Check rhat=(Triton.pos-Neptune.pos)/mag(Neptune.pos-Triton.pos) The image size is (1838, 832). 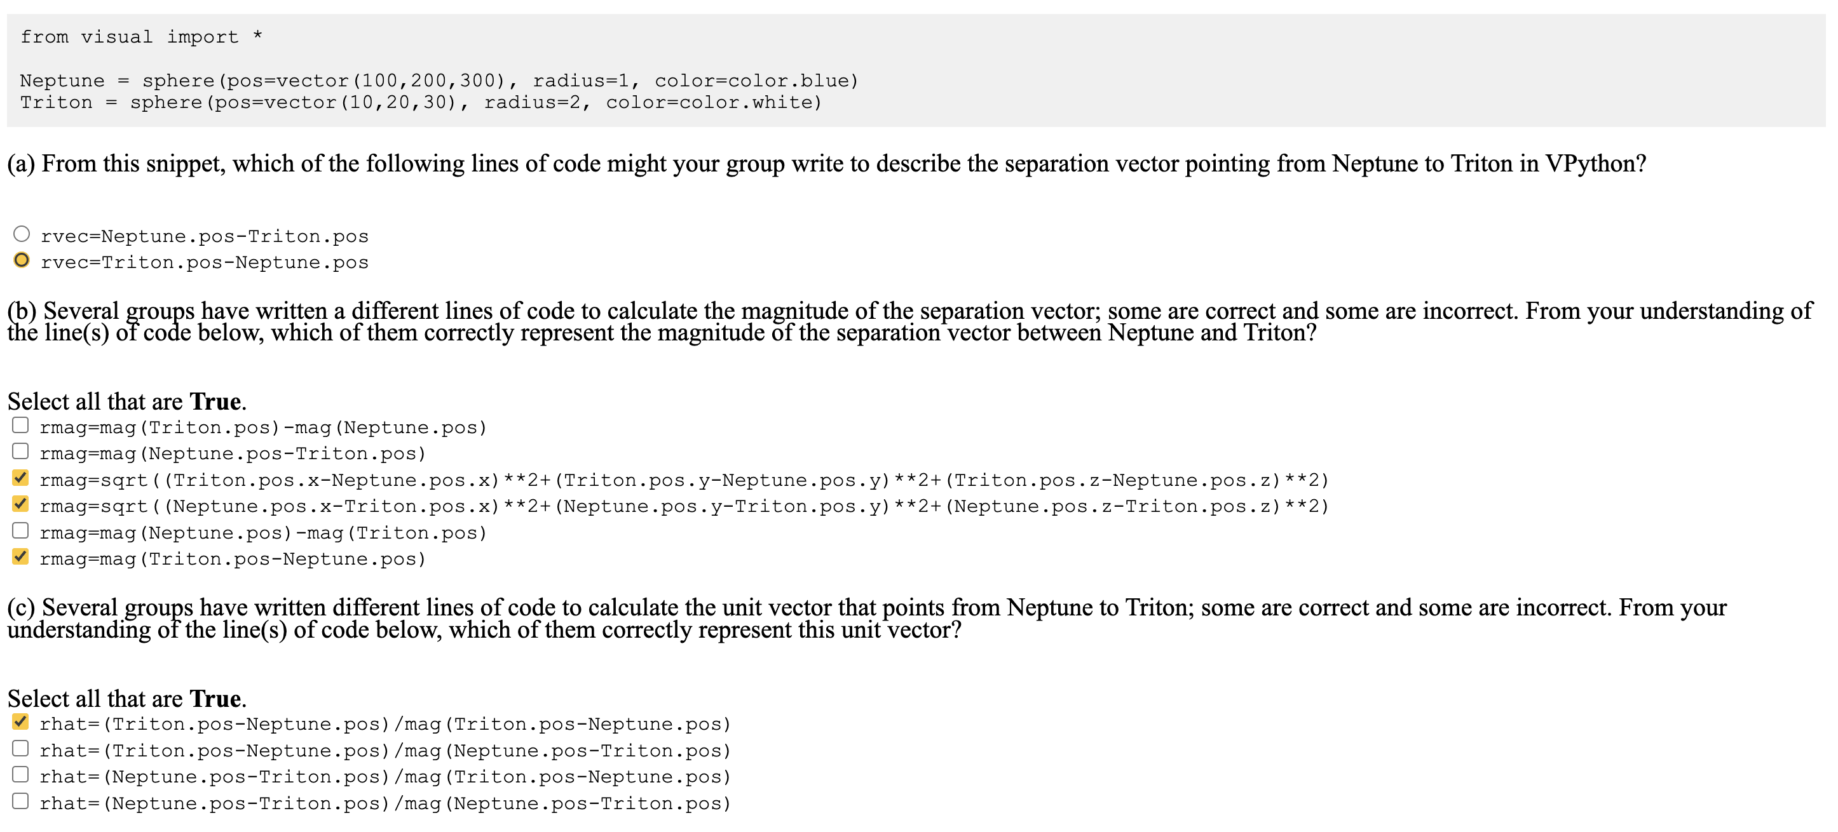coord(20,748)
